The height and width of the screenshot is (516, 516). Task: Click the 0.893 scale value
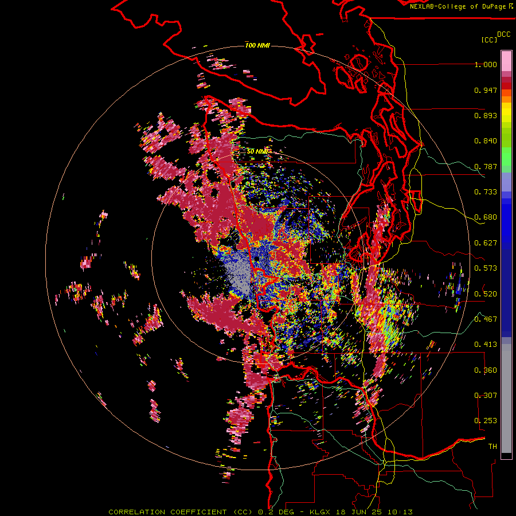(486, 115)
